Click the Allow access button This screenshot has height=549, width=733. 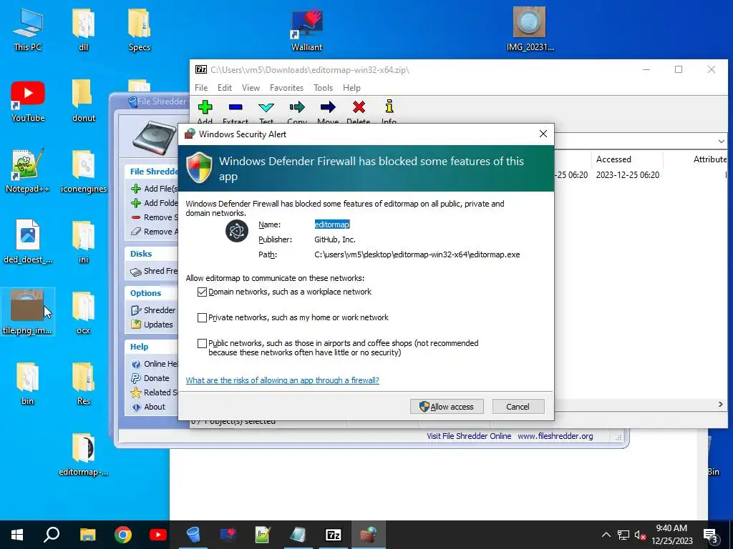[x=447, y=406]
